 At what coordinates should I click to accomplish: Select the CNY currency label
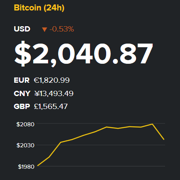(22, 94)
